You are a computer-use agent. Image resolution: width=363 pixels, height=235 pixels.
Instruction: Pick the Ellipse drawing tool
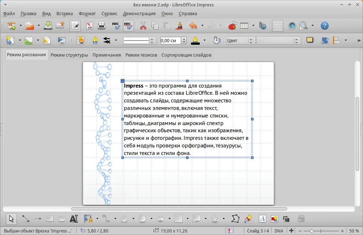[61, 218]
